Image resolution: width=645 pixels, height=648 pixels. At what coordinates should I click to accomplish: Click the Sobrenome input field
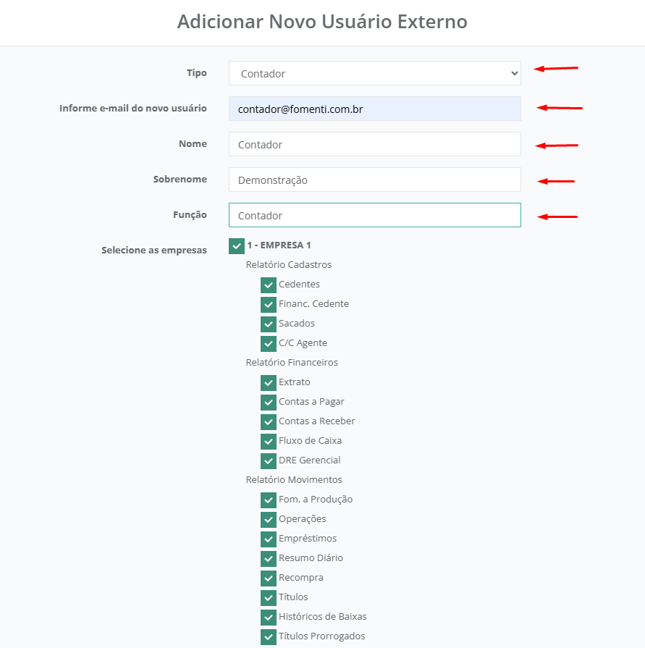click(x=374, y=180)
